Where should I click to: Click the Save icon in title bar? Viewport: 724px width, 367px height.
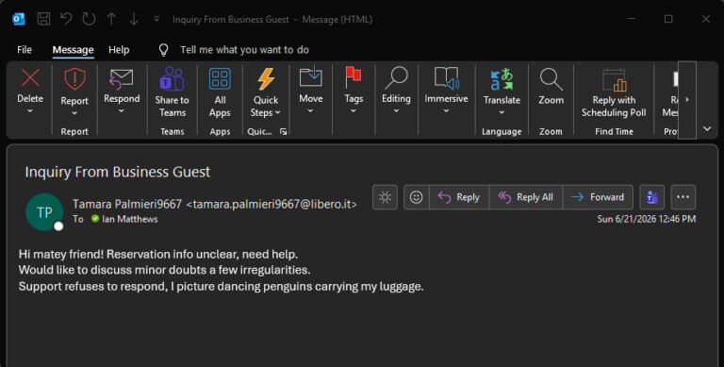pos(44,19)
